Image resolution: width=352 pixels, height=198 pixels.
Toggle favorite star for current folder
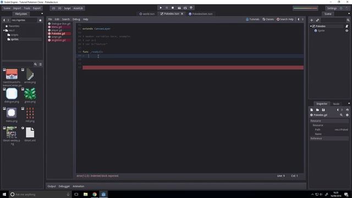[40, 20]
